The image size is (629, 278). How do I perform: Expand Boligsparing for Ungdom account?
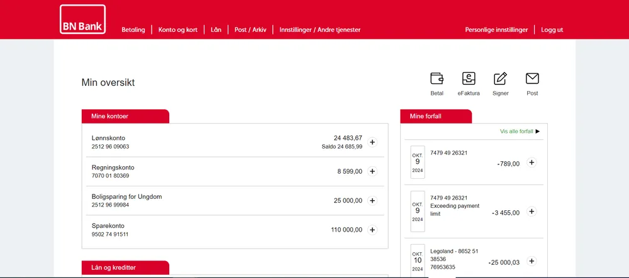(372, 200)
